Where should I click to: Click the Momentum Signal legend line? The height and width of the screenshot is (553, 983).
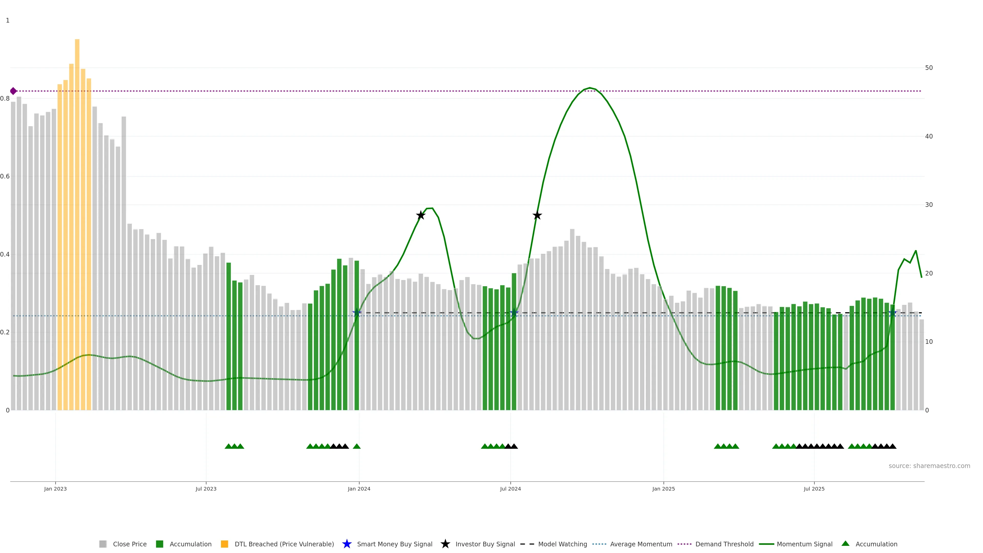(x=767, y=544)
